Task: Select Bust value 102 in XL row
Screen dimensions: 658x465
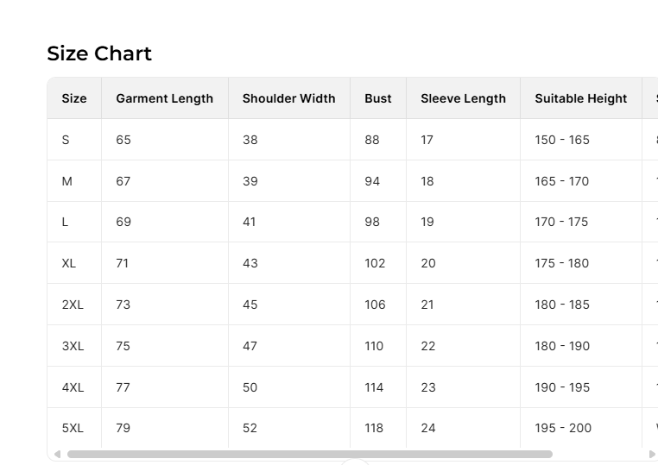Action: click(375, 263)
